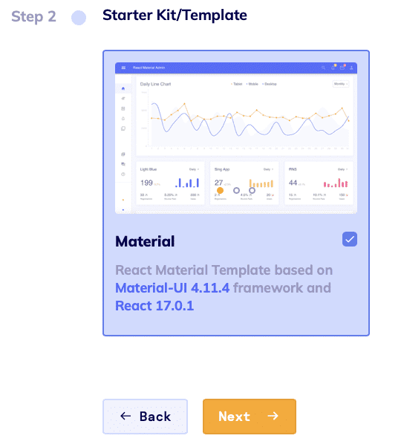Open the Daily dropdown on Light Blue card
This screenshot has width=404, height=447.
[194, 169]
